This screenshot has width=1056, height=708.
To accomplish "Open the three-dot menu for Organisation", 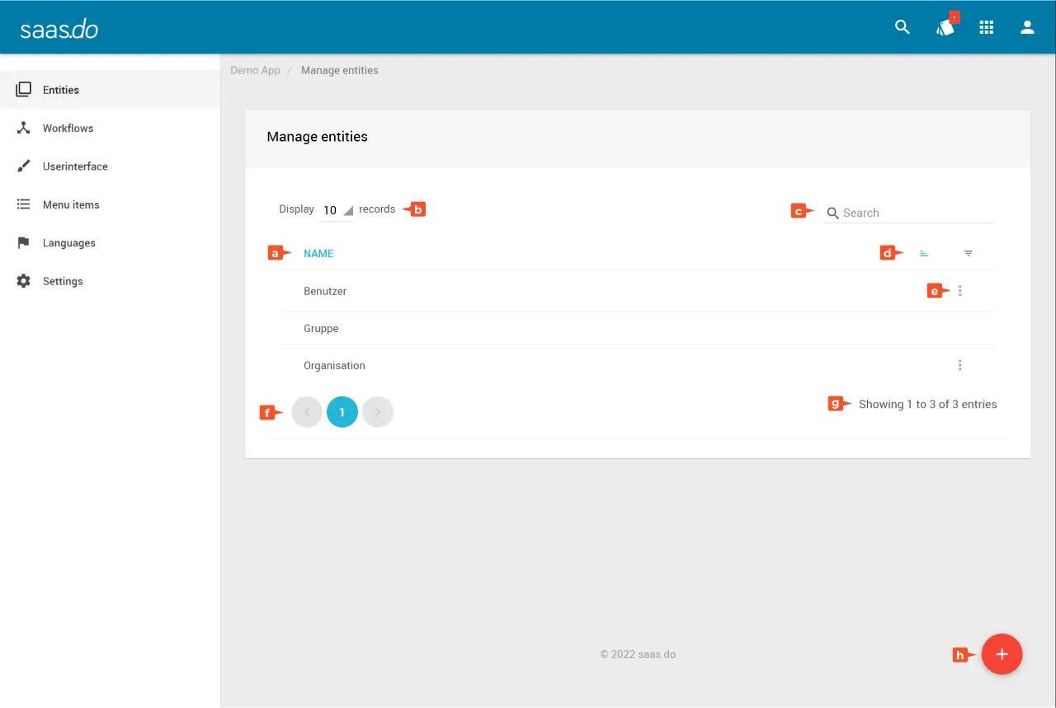I will pos(960,365).
